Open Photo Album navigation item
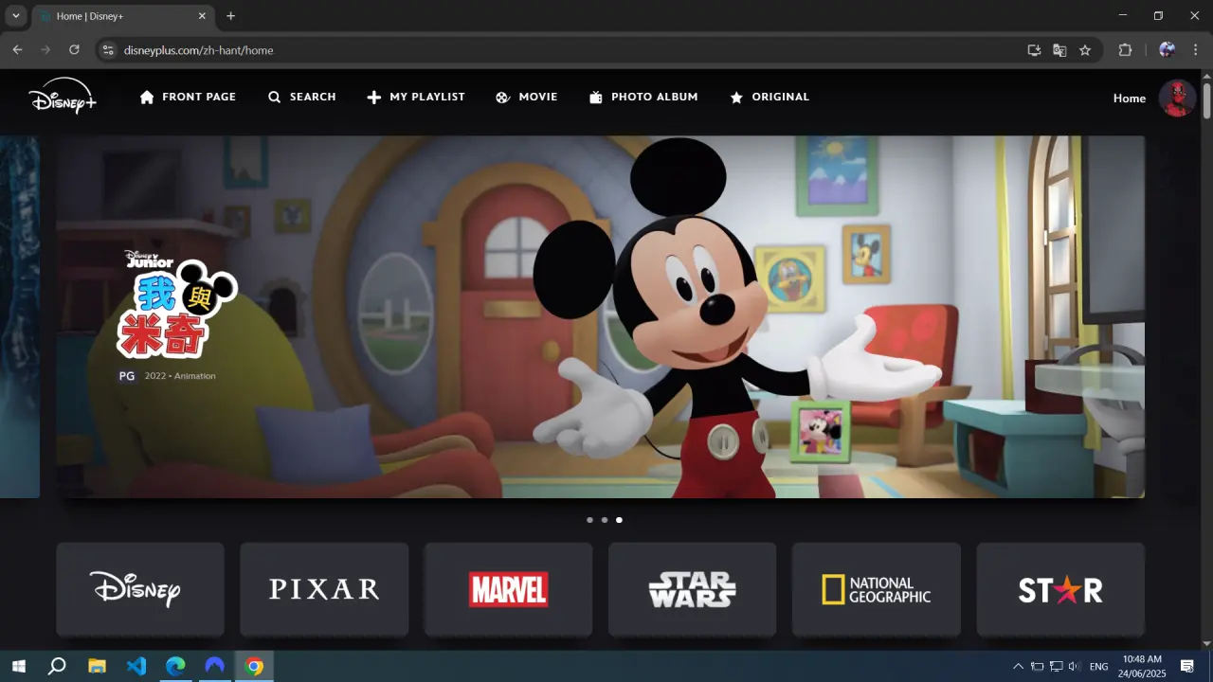Image resolution: width=1213 pixels, height=682 pixels. 643,97
